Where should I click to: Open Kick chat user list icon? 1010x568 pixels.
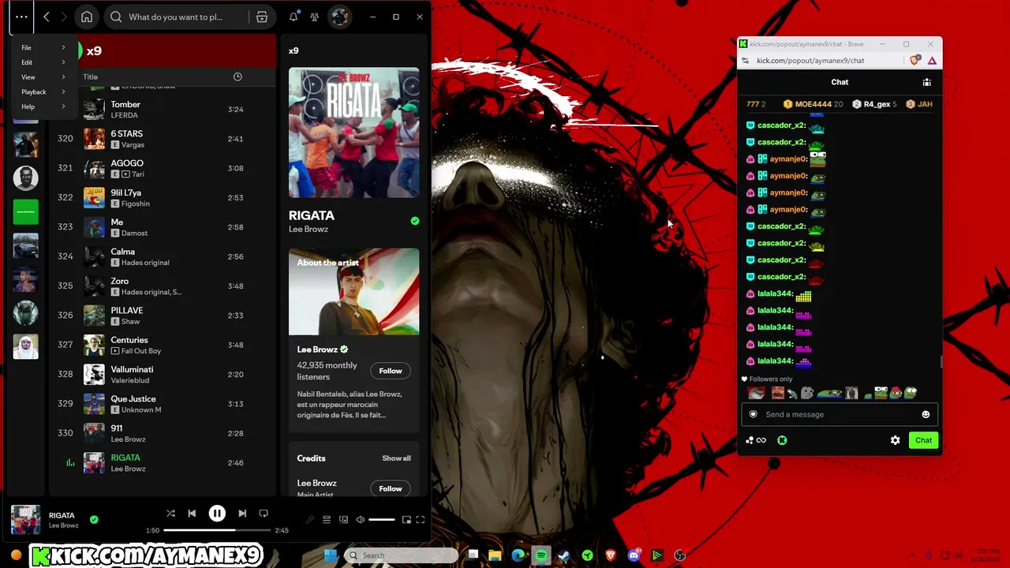pos(927,82)
